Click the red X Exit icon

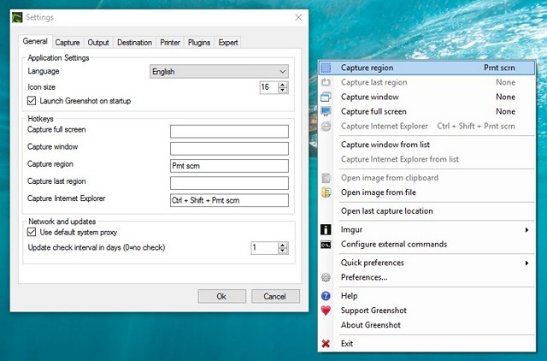tap(326, 344)
